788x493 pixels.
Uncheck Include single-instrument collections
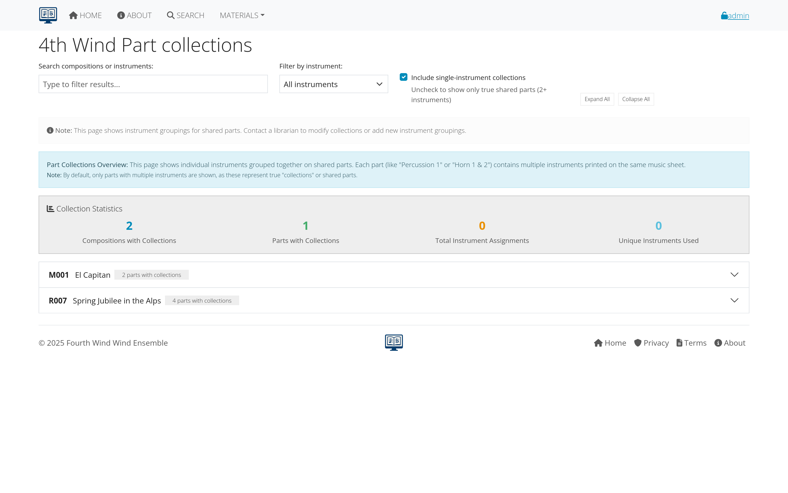(404, 77)
